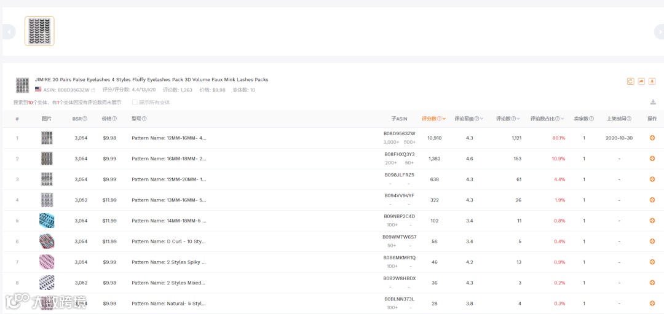Click action icon for row B094VV9VYF
This screenshot has height=314, width=664.
(652, 200)
